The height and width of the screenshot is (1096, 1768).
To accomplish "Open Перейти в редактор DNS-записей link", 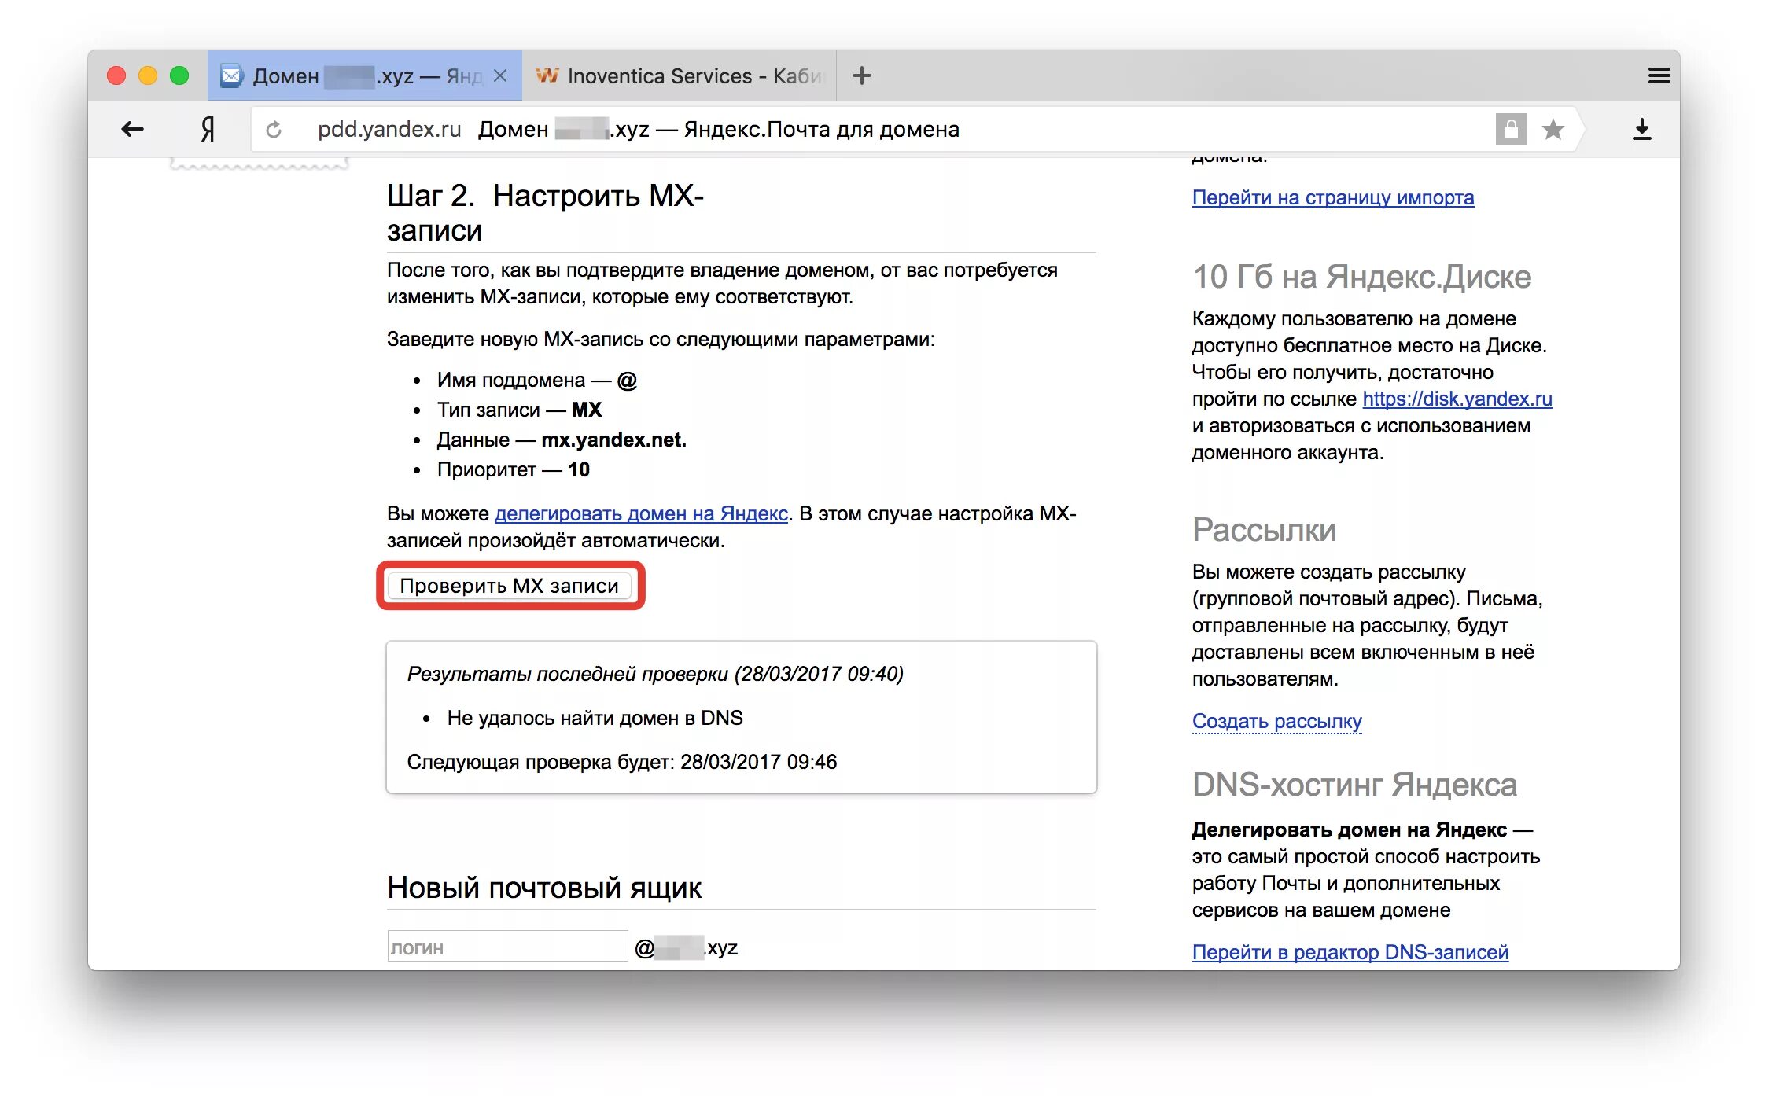I will pos(1350,952).
